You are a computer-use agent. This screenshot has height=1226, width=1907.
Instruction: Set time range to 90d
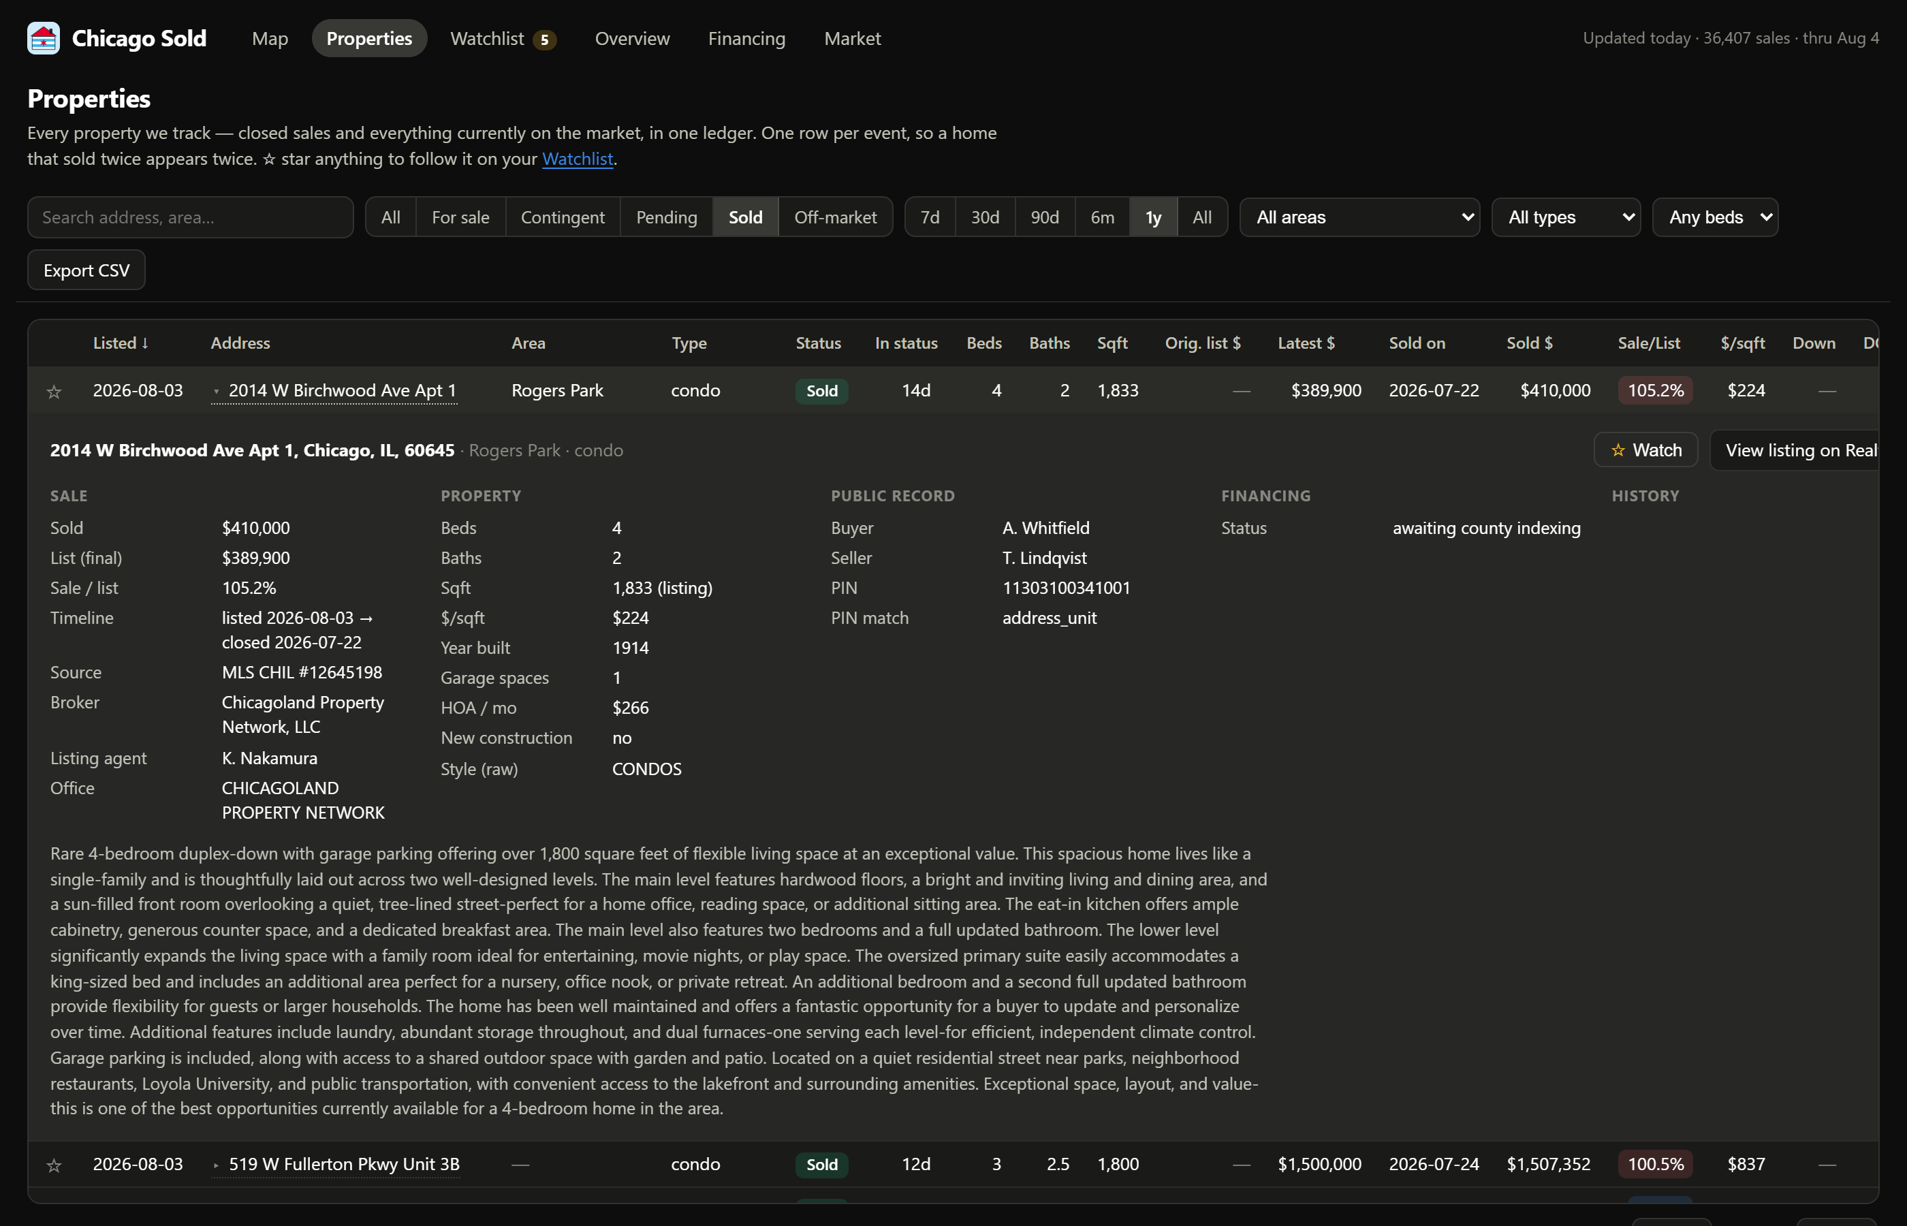coord(1045,217)
